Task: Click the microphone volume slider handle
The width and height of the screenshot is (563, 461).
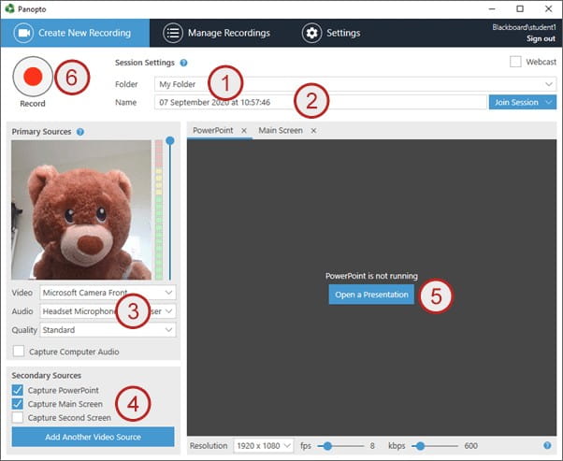Action: [170, 141]
